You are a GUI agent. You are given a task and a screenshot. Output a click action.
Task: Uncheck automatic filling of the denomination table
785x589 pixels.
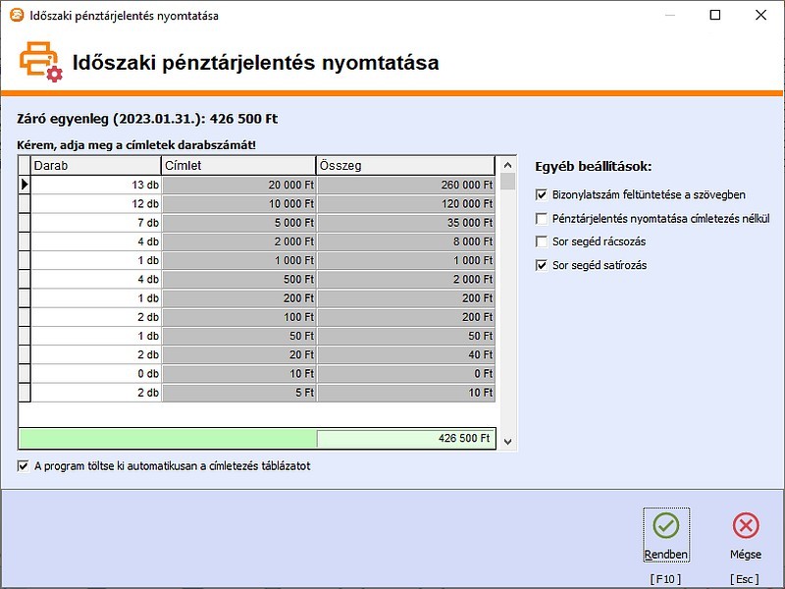point(21,468)
